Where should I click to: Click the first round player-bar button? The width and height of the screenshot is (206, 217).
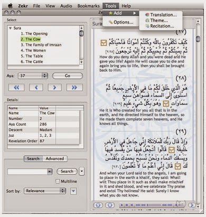98,205
